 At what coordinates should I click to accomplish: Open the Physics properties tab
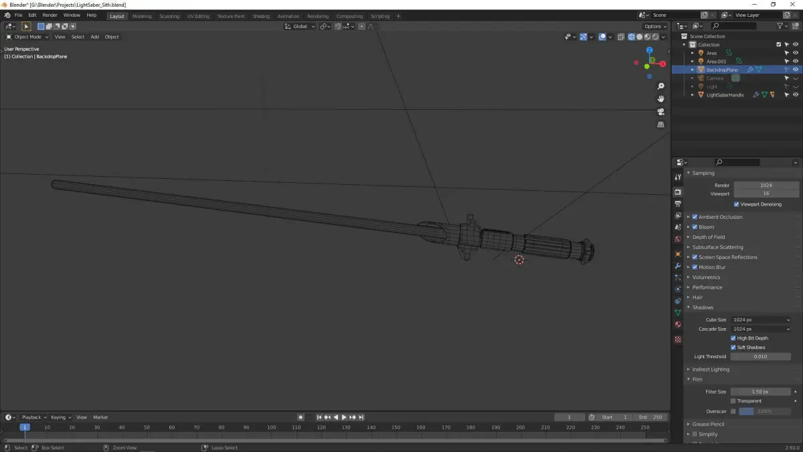click(x=678, y=289)
